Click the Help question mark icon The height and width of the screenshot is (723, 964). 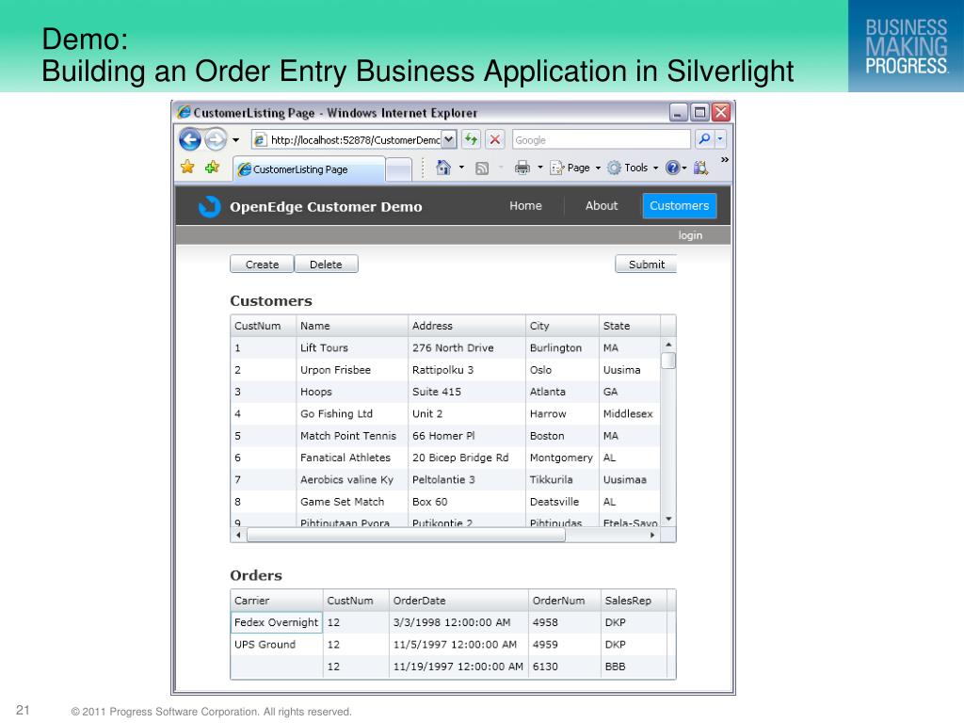[x=672, y=168]
